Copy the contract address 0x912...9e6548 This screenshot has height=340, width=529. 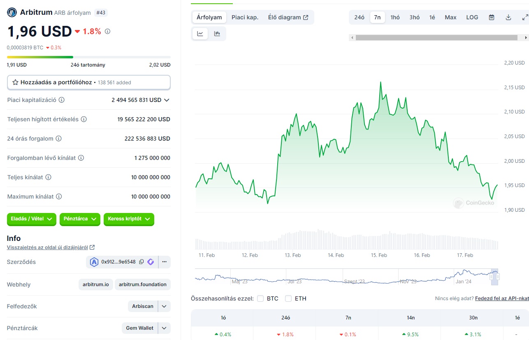click(142, 262)
